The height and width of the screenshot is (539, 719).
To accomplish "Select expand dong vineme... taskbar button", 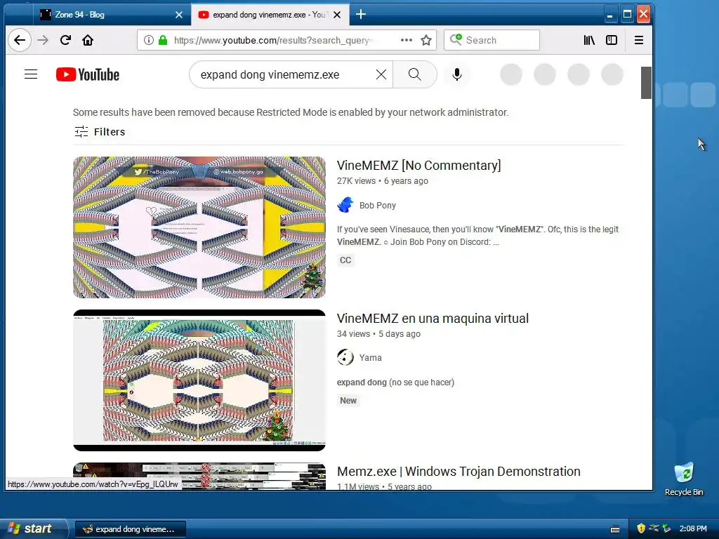I will pos(130,529).
